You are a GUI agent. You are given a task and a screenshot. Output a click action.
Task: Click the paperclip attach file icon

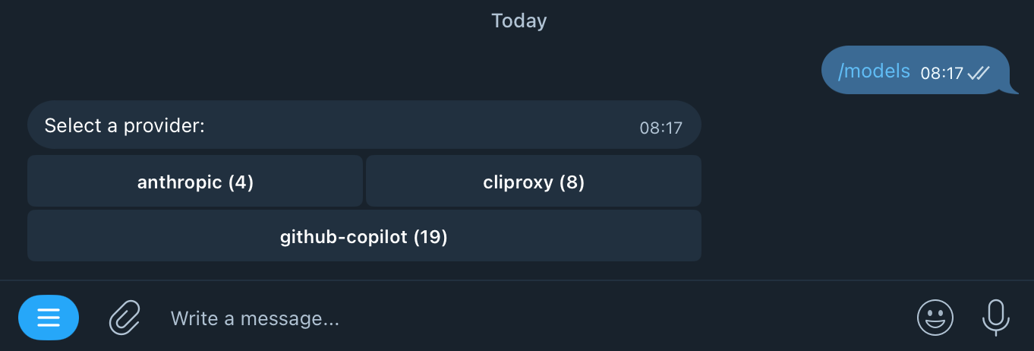pyautogui.click(x=125, y=318)
